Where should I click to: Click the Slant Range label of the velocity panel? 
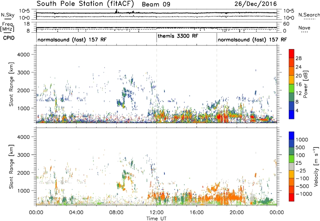11,167
